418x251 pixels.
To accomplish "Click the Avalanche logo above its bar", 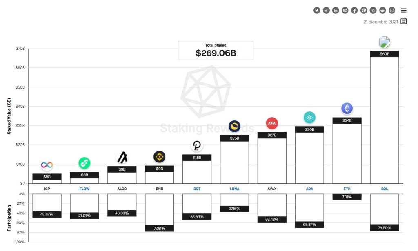I will click(x=272, y=123).
